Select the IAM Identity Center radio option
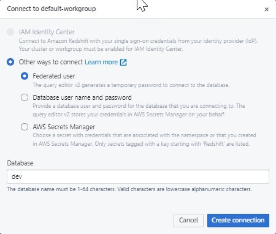Image resolution: width=276 pixels, height=234 pixels. 10,32
